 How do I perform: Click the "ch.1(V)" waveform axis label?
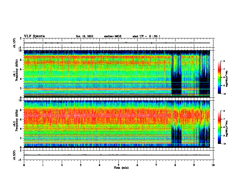[x=15, y=43]
